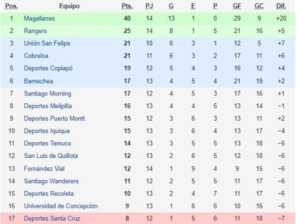The image size is (296, 224).
Task: Open the Fernández Vial link
Action: [44, 169]
